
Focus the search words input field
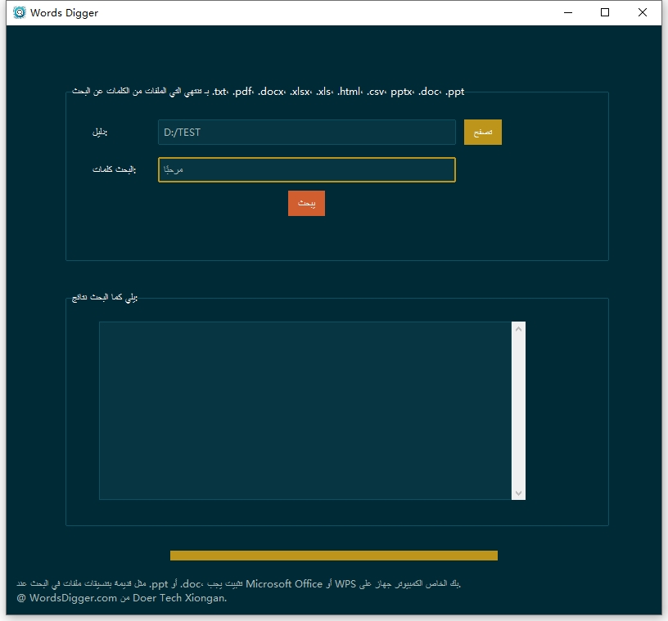tap(307, 169)
